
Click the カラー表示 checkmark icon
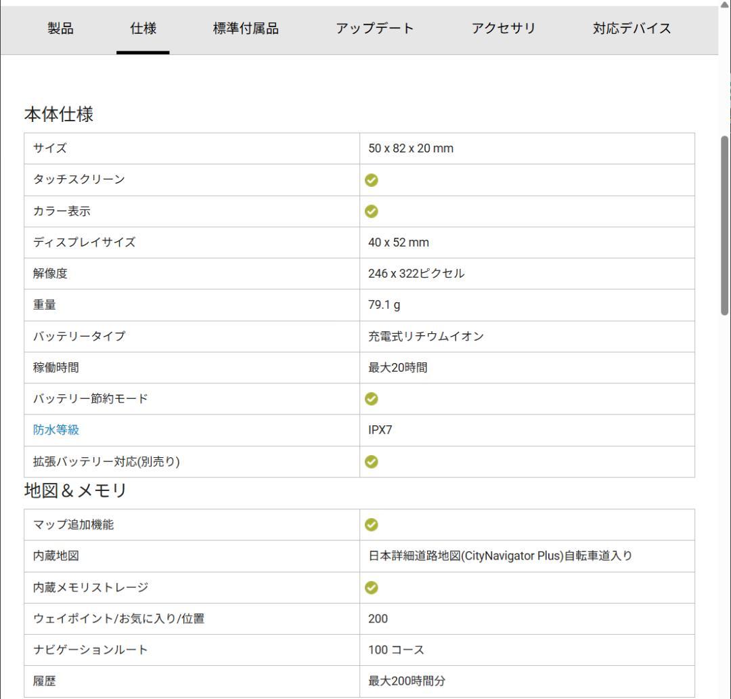(x=372, y=211)
